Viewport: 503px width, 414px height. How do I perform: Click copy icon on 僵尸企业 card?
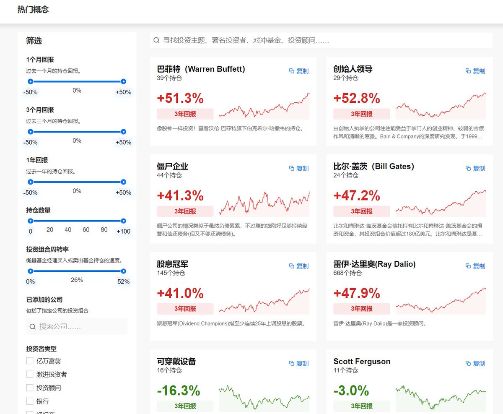point(292,168)
